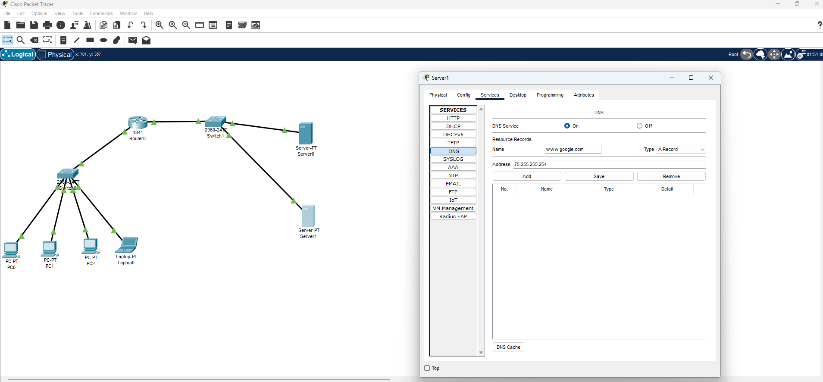The width and height of the screenshot is (823, 382).
Task: Pick the Draw line tool
Action: point(77,40)
